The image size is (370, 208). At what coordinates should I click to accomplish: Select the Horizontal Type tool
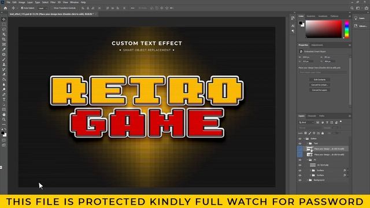tap(4, 99)
